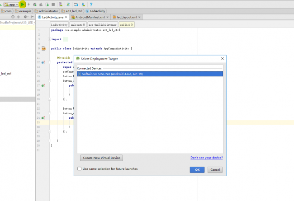Viewport: 294px width, 201px height.
Task: Click onClick() in editor structure breadcrumb
Action: tap(127, 25)
